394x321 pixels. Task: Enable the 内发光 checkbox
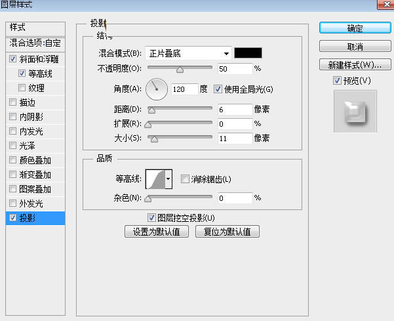click(x=12, y=131)
